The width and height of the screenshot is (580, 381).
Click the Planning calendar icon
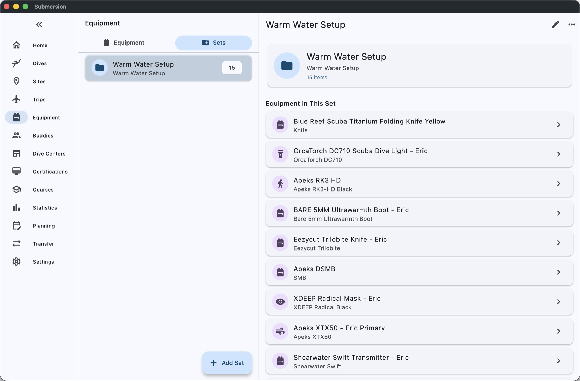(x=16, y=225)
